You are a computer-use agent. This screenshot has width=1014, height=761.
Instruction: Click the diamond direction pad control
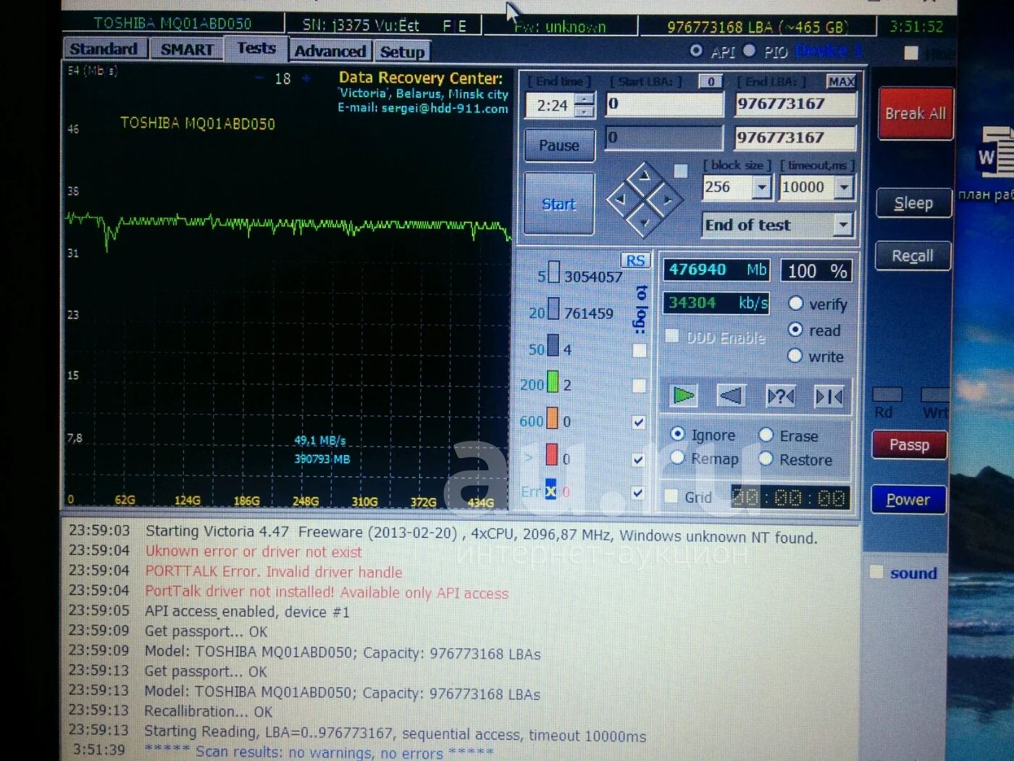pyautogui.click(x=645, y=201)
